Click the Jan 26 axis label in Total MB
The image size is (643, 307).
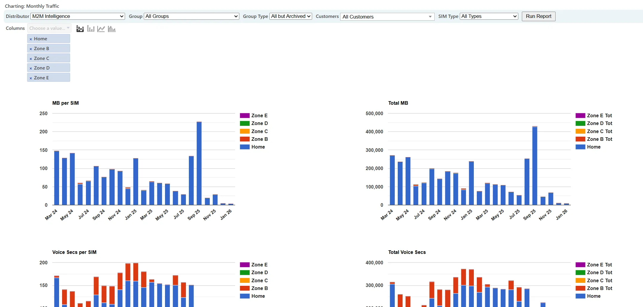point(561,215)
